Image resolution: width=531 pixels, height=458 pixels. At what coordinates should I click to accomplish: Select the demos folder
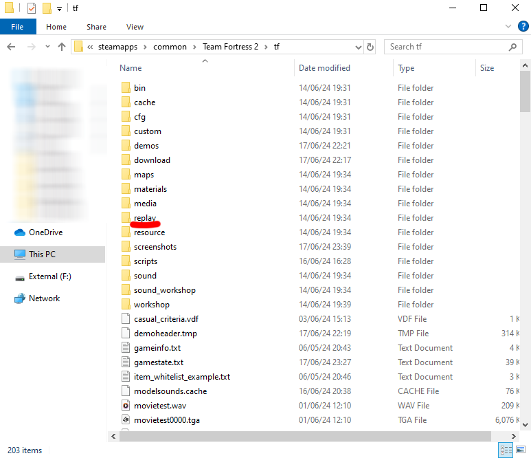pos(146,146)
